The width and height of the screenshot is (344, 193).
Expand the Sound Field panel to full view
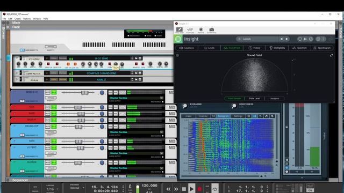click(331, 55)
